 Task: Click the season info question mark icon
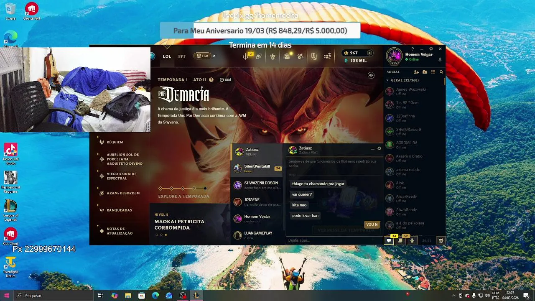211,79
